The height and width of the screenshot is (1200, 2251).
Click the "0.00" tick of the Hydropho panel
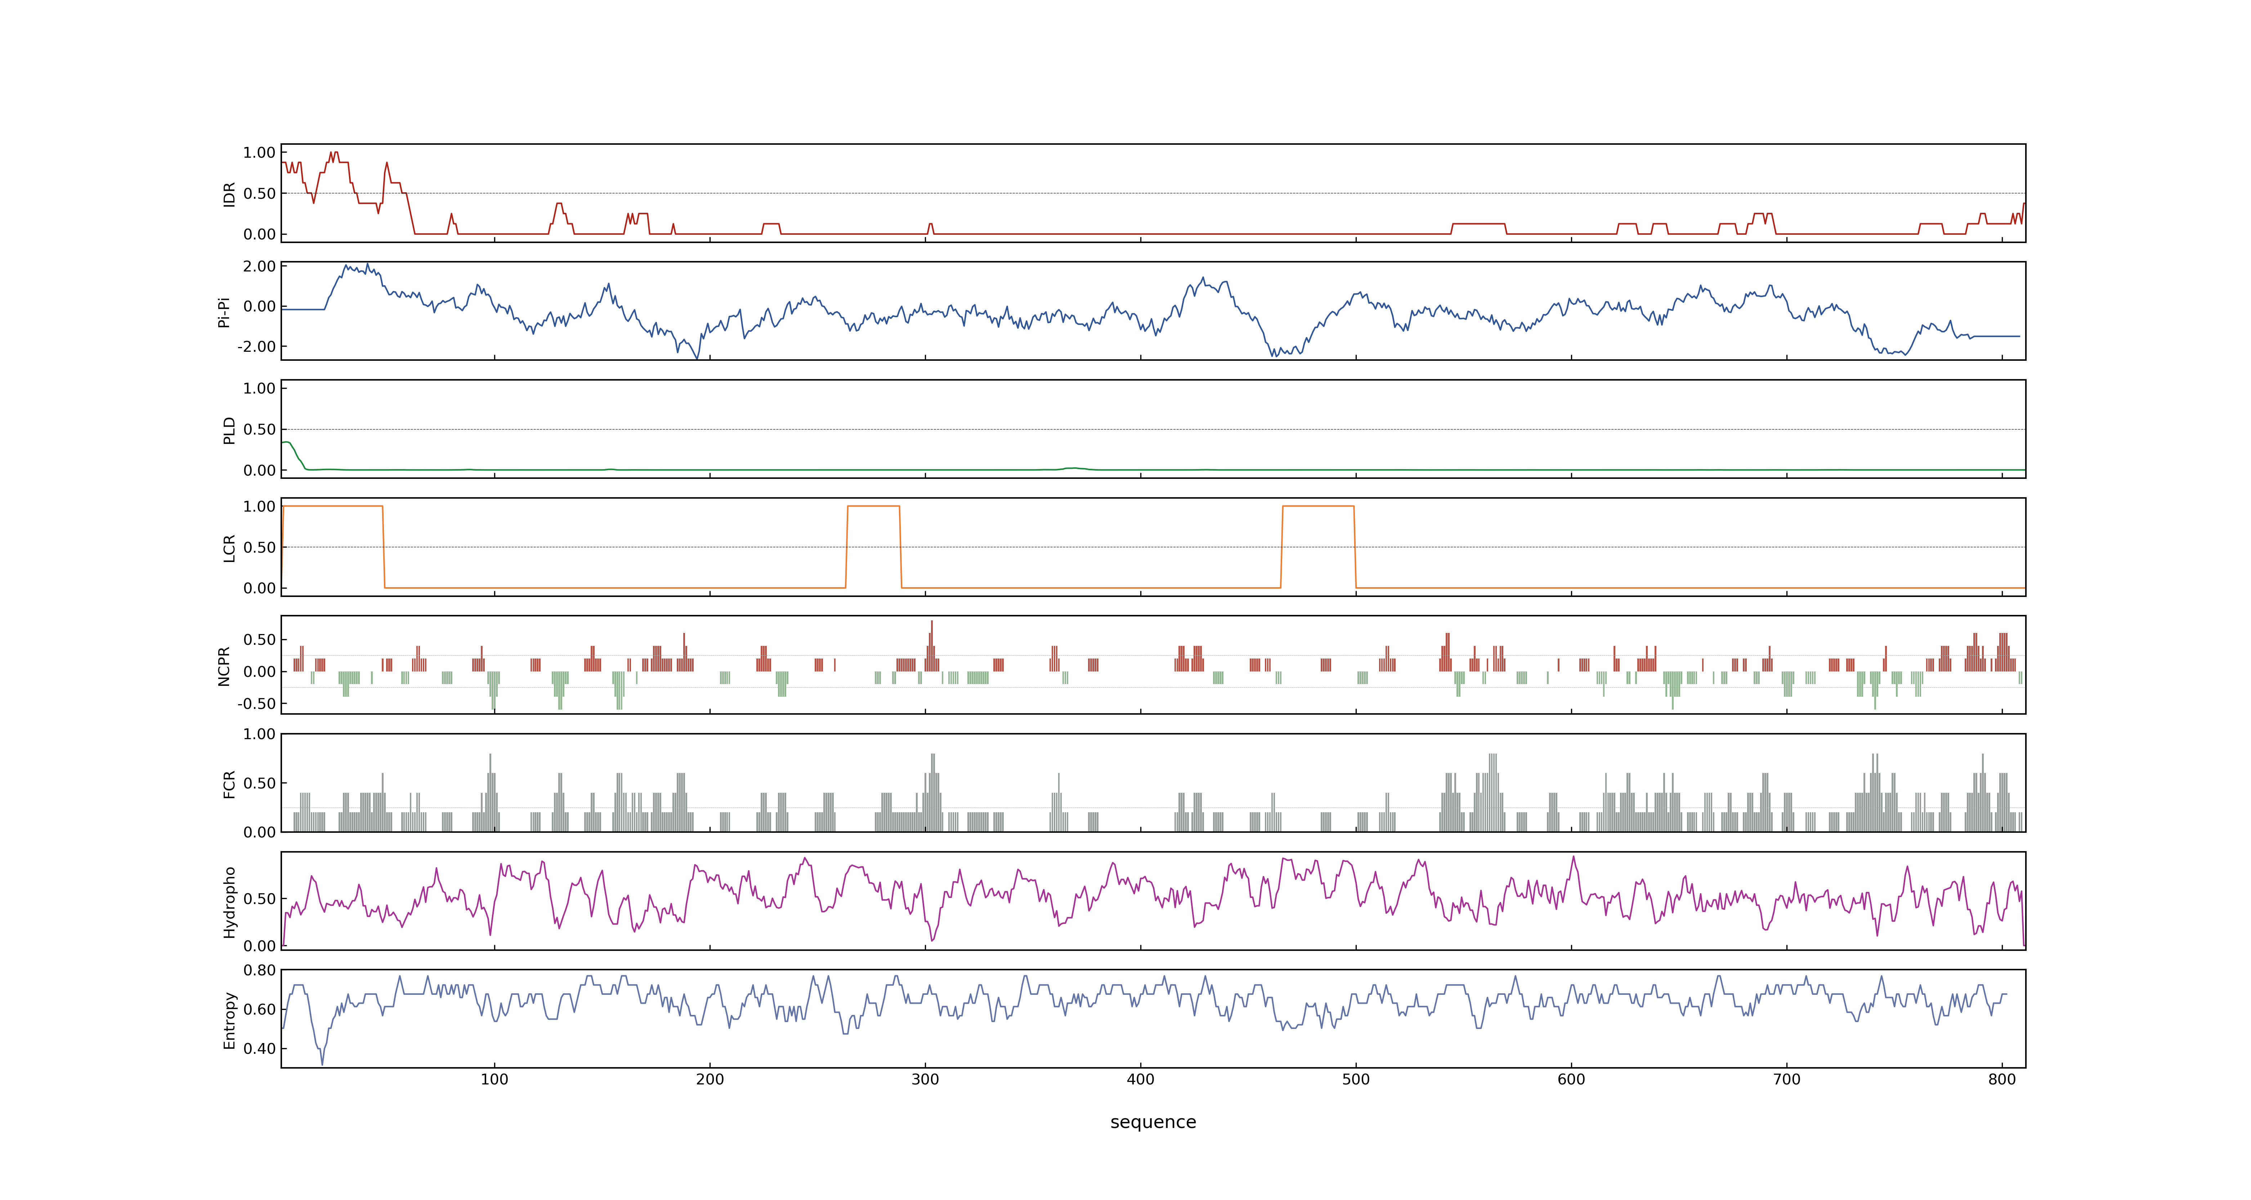(x=260, y=946)
